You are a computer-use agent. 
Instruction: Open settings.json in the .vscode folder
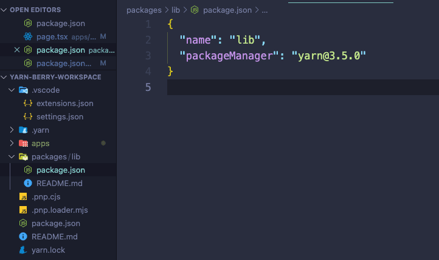60,116
